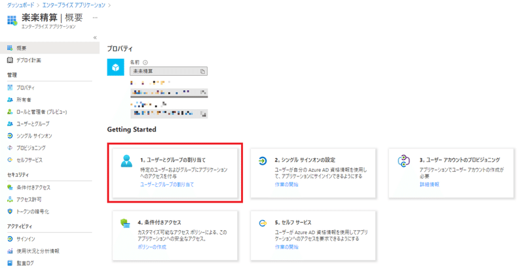Click 詳細情報 link on provisioning card
Image resolution: width=524 pixels, height=268 pixels.
[430, 184]
